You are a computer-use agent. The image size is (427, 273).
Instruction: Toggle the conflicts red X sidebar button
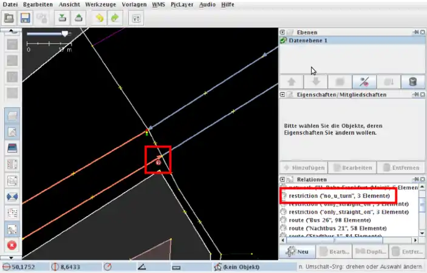pos(12,245)
